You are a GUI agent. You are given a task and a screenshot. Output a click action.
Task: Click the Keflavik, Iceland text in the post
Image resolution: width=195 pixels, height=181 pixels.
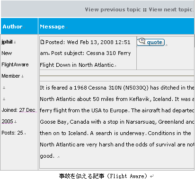click(150, 99)
